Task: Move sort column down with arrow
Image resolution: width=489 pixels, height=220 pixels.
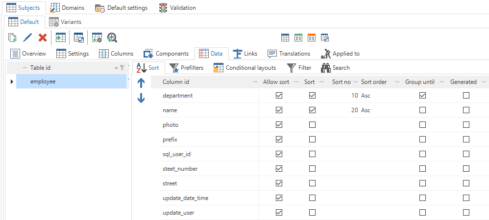Action: tap(141, 98)
